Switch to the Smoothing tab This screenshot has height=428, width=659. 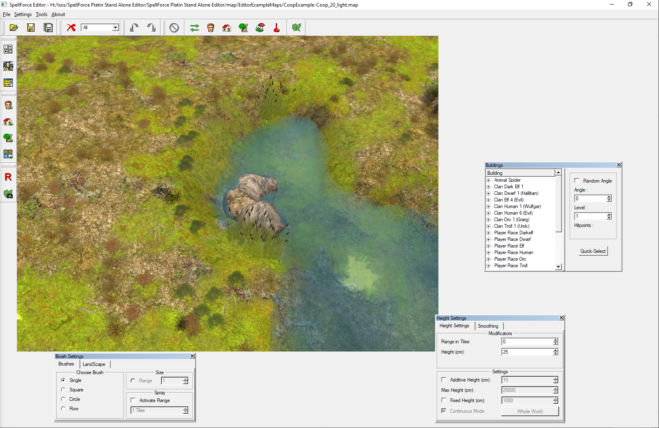[488, 326]
